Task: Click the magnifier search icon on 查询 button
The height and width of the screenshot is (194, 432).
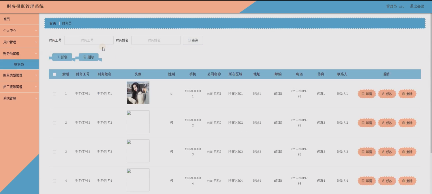Action: click(x=189, y=40)
